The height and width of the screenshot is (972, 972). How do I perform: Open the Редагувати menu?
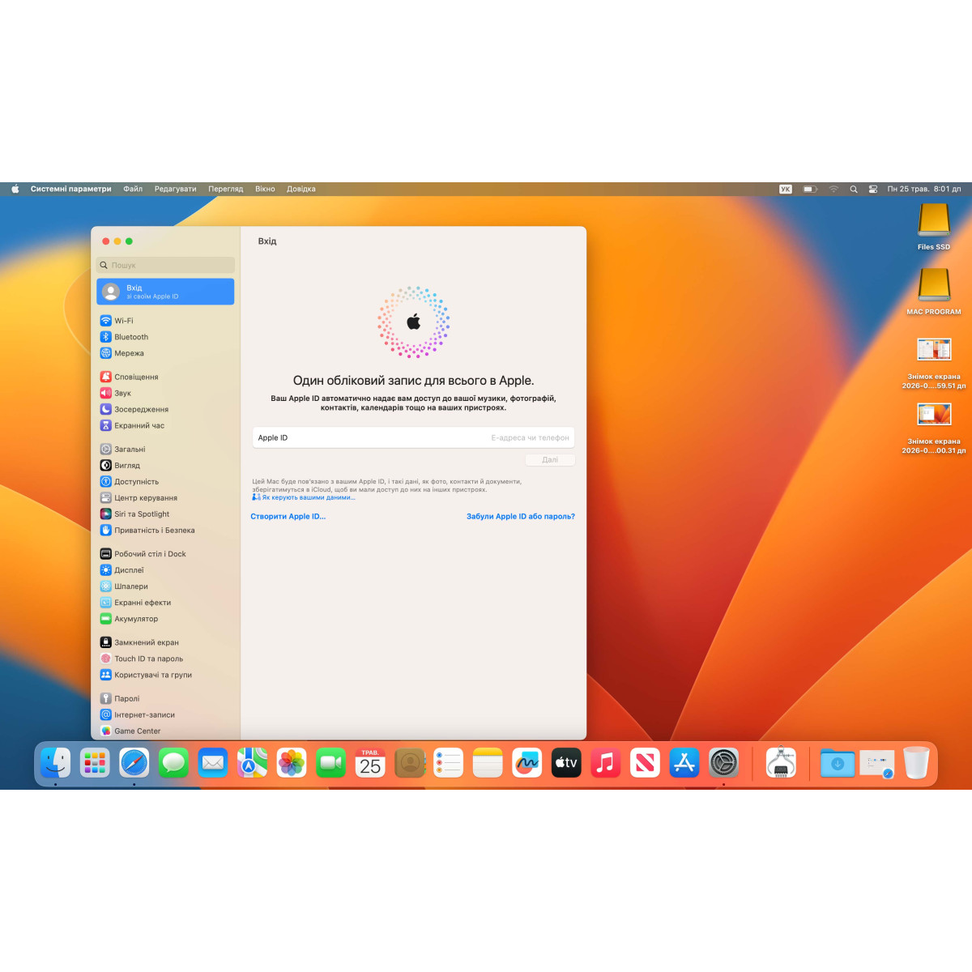click(x=176, y=189)
